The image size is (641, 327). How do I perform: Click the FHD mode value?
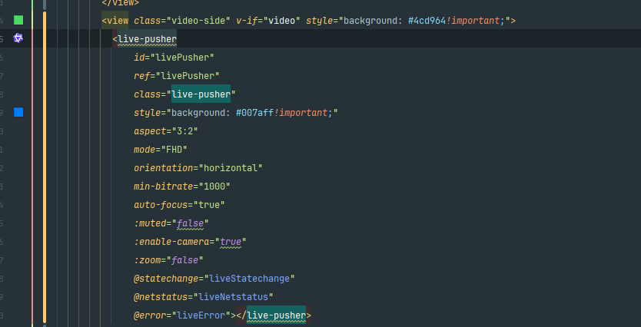[174, 150]
